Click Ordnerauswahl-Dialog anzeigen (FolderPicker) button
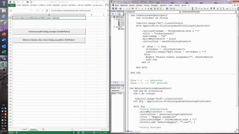 click(49, 31)
